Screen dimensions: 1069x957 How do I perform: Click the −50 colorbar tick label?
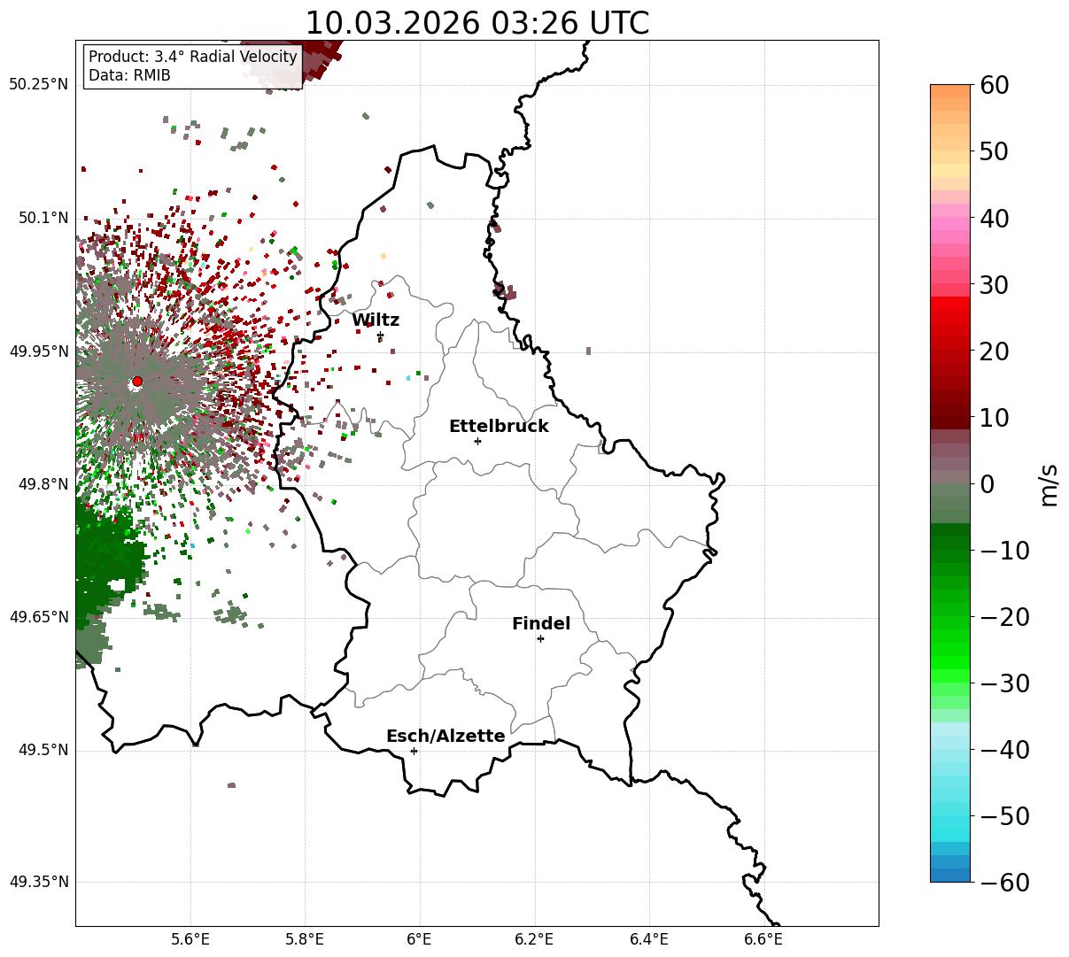1003,816
